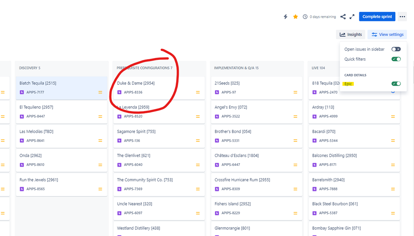The image size is (414, 236).
Task: Open the 21Seeds [025] card
Action: [257, 88]
